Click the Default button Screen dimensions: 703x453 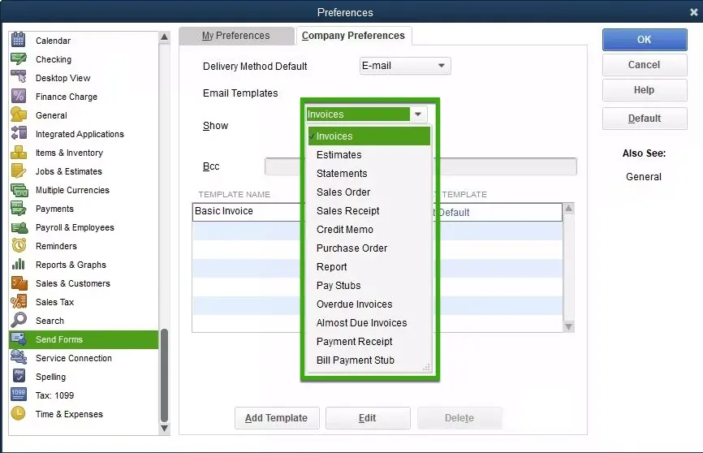coord(645,119)
